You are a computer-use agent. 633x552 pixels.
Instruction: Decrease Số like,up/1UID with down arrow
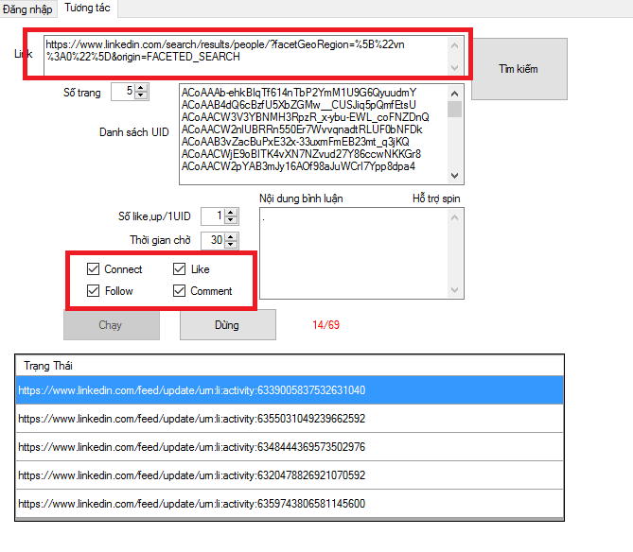click(x=231, y=220)
